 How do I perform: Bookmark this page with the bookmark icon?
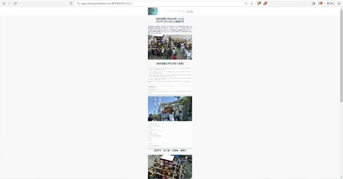71,3
